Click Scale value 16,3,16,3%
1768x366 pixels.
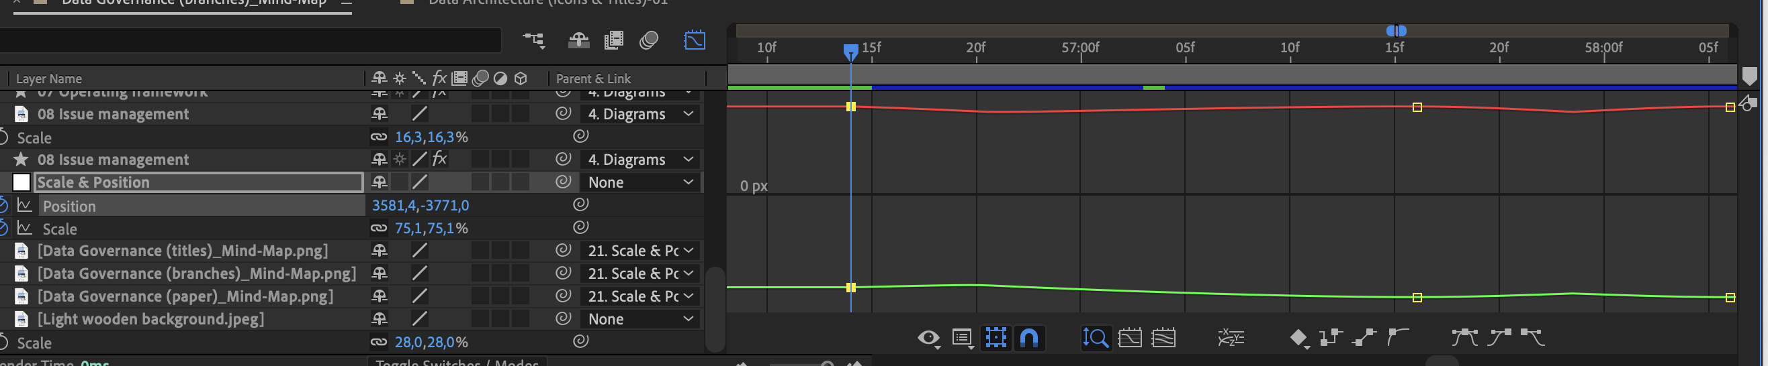pos(431,137)
